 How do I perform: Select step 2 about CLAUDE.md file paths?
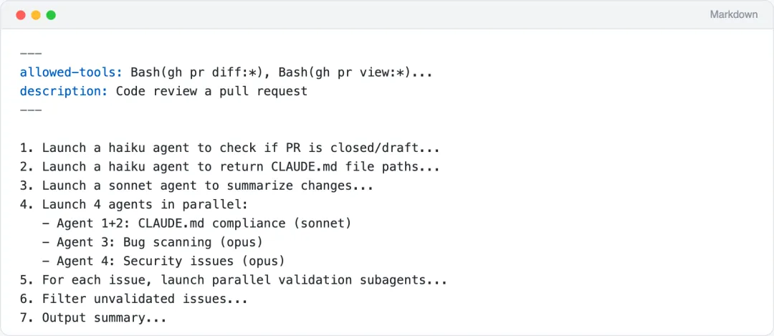pyautogui.click(x=229, y=167)
